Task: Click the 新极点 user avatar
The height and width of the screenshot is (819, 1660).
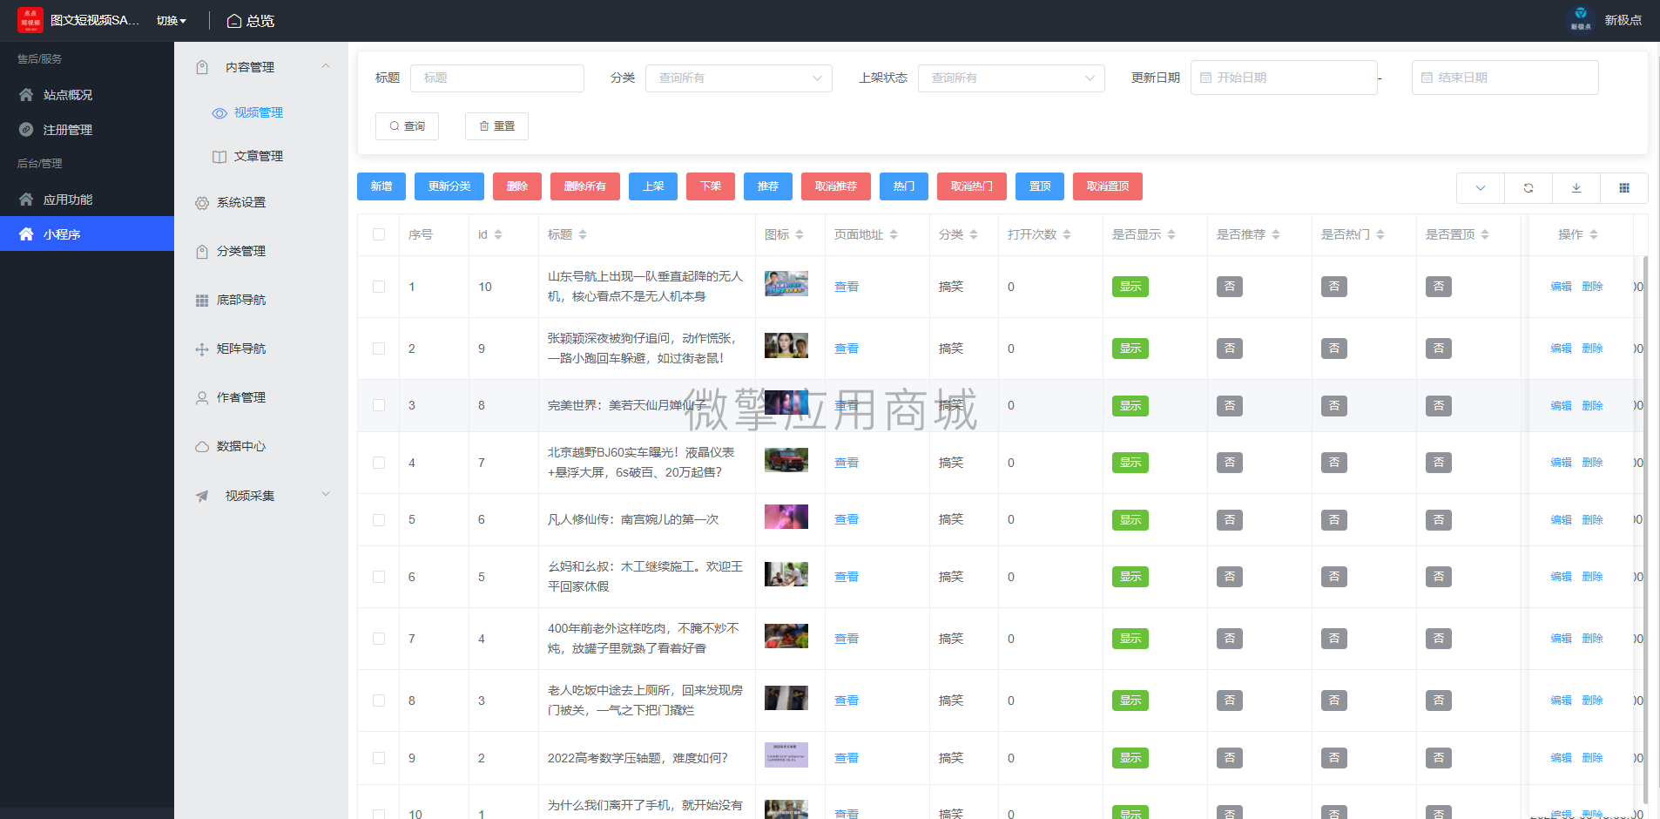Action: point(1581,19)
